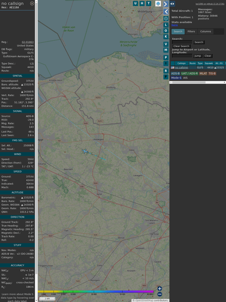Viewport: 226px width, 302px height.
Task: Click the Clear button beside Jump
Action: pos(208,56)
